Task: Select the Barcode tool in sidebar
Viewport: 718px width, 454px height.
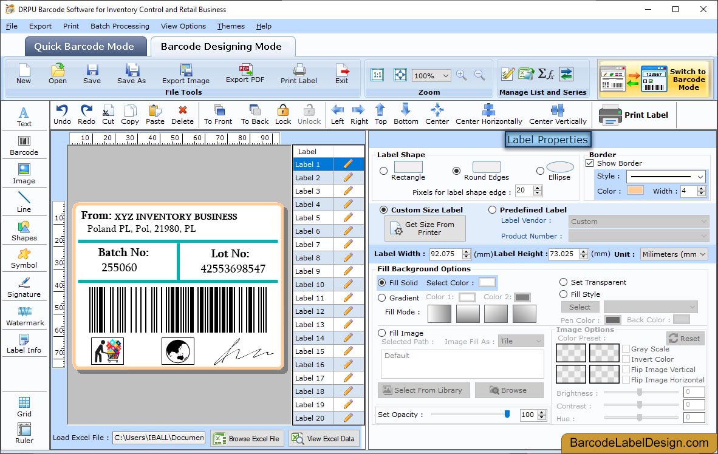Action: pyautogui.click(x=24, y=146)
